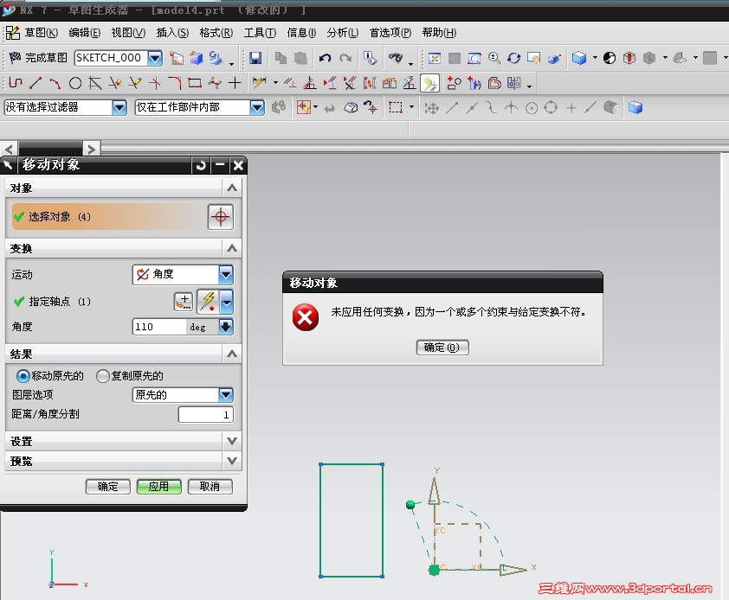Click the Offset Curve icon

[494, 83]
